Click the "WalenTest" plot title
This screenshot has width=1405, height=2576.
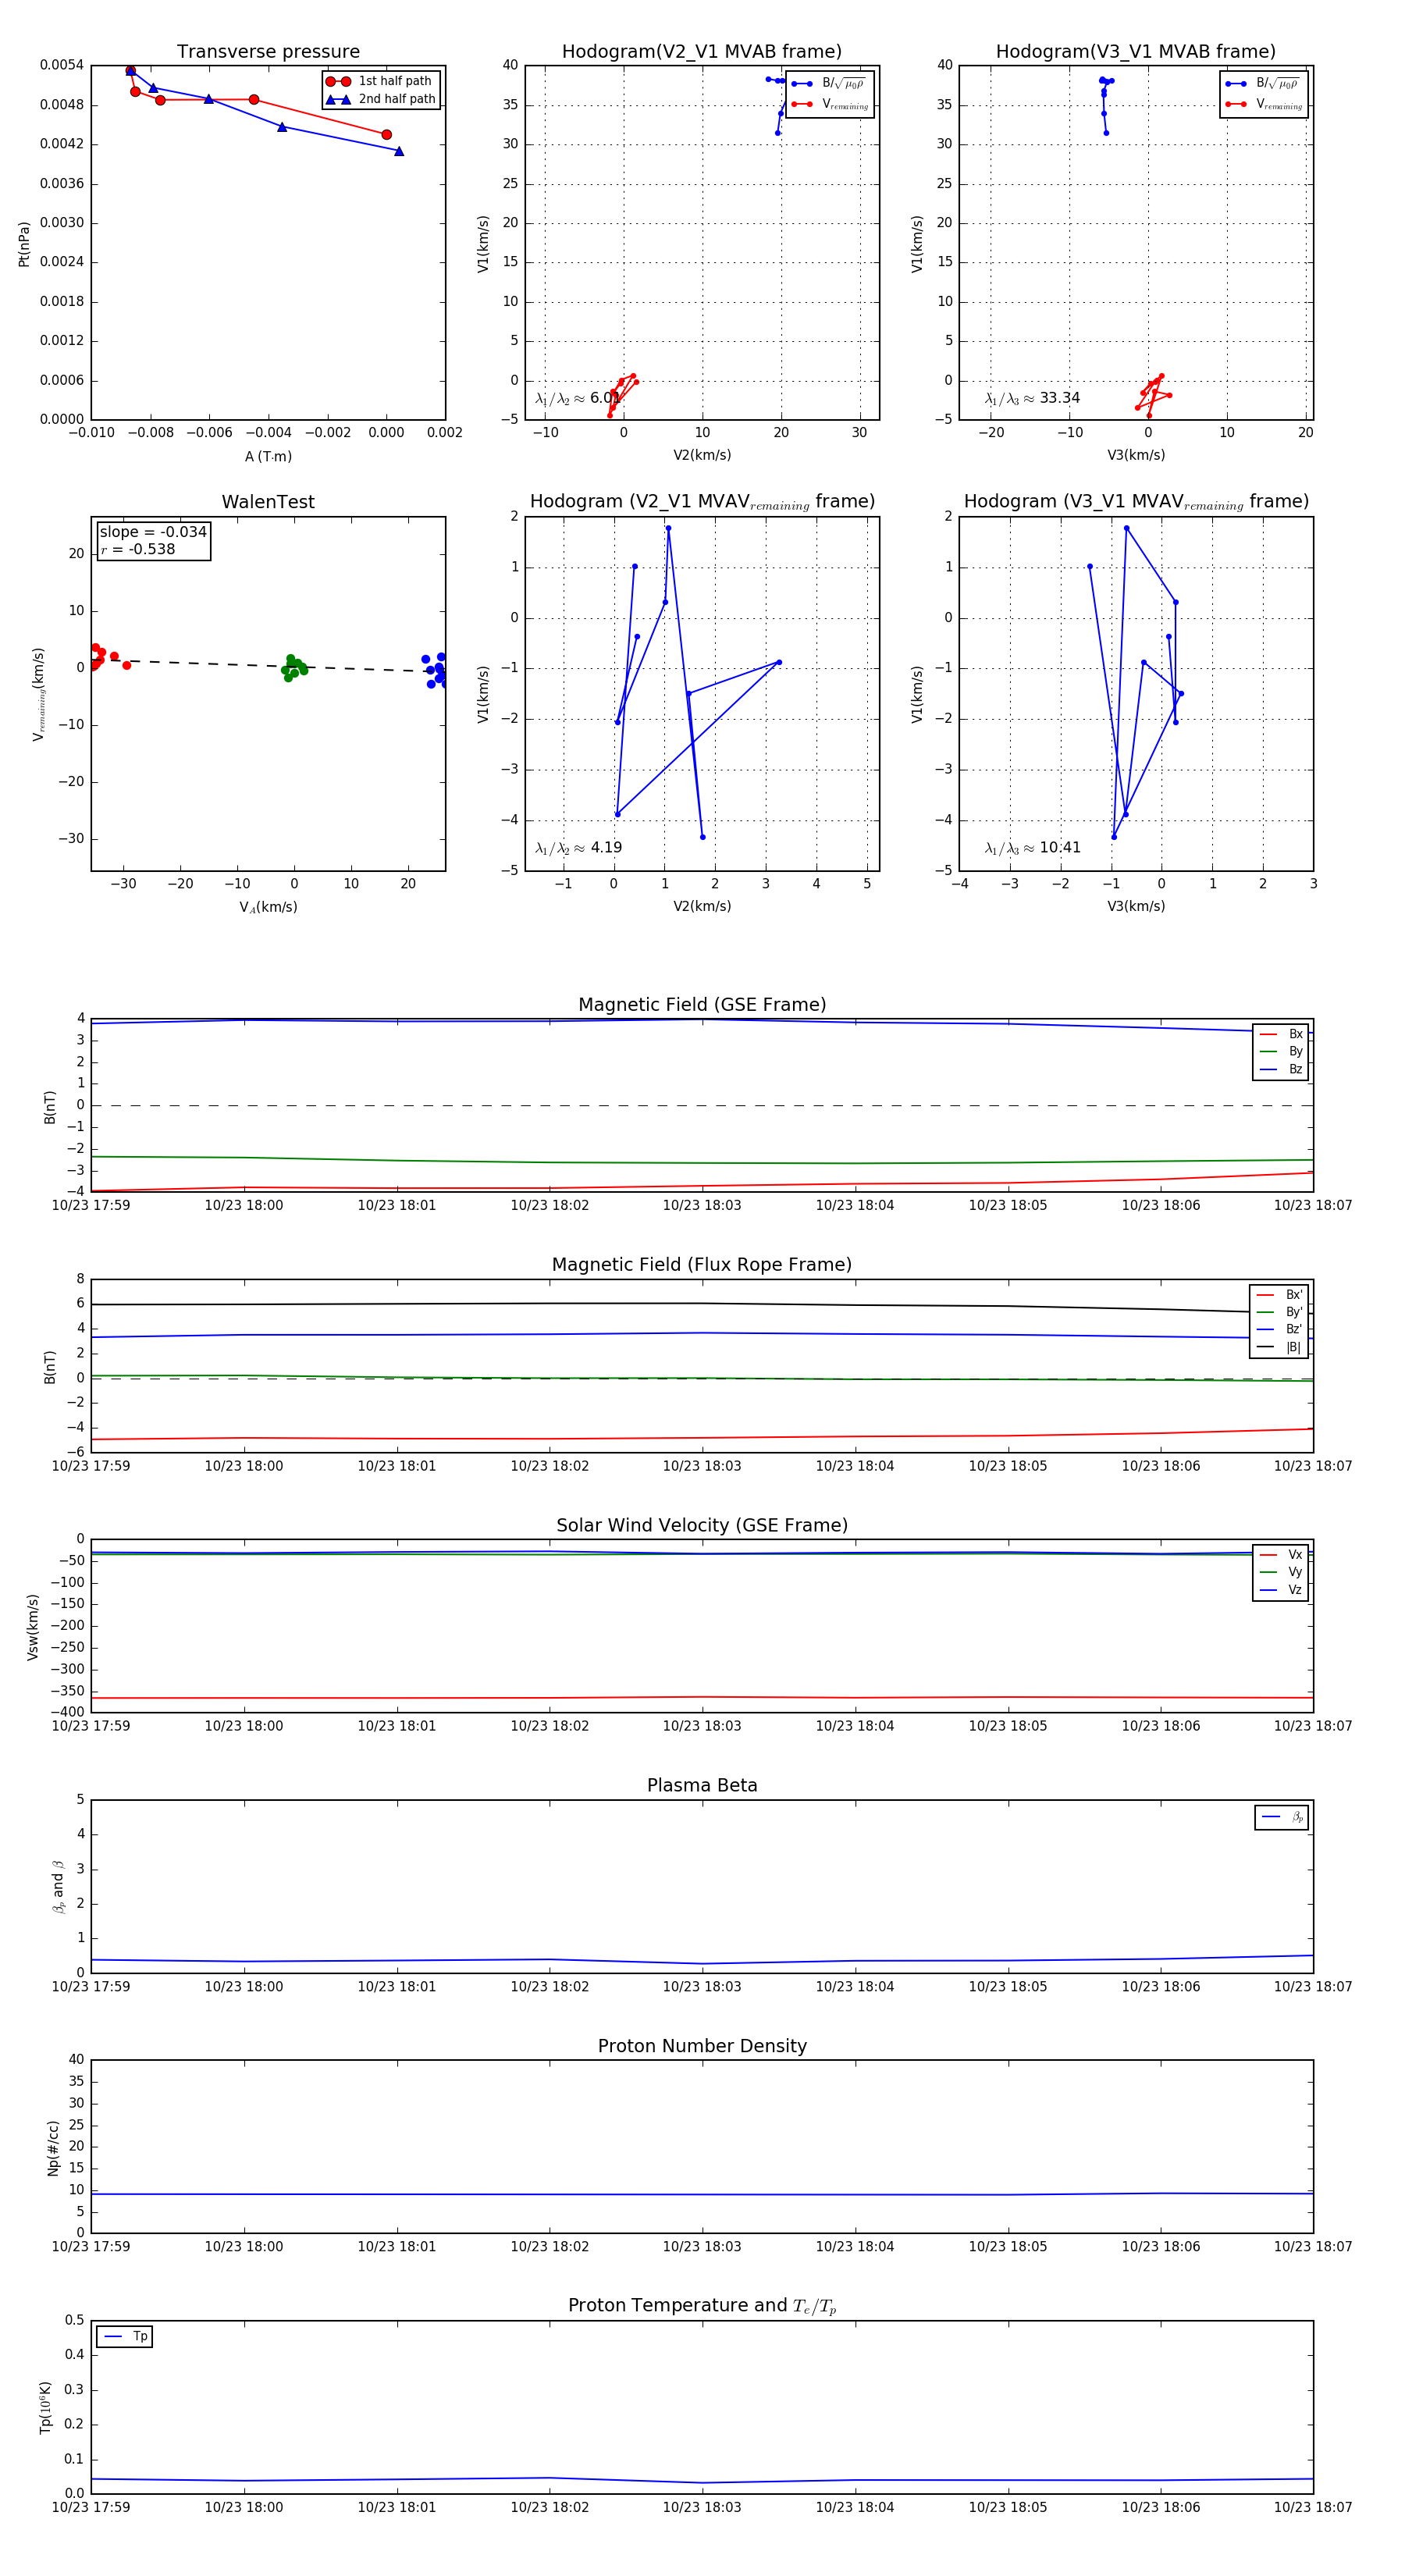[x=268, y=502]
